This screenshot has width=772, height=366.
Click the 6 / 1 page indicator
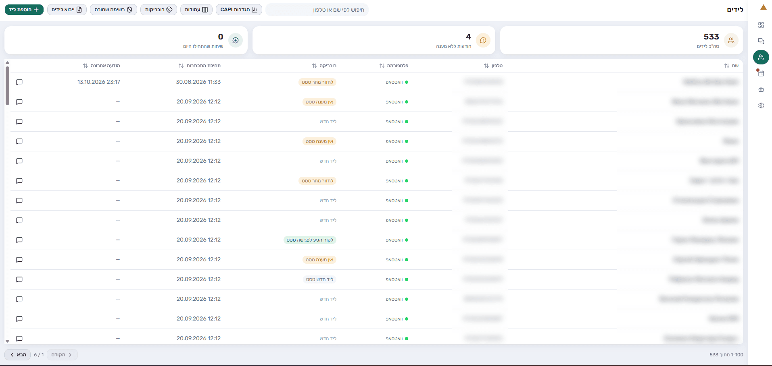point(39,355)
